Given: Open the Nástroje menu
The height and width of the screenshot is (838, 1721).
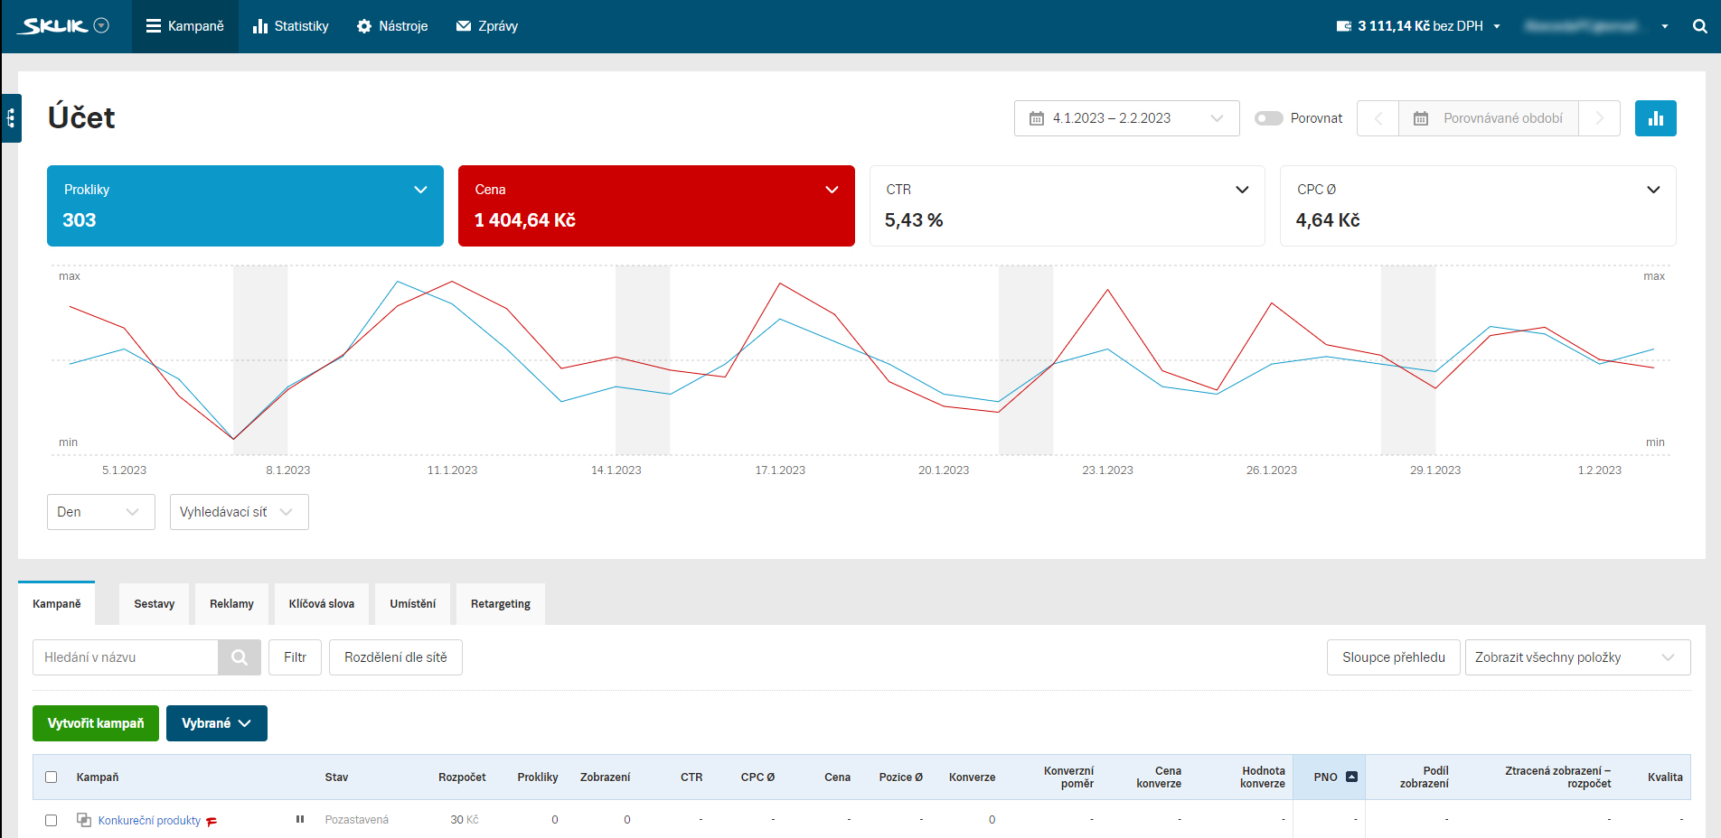Looking at the screenshot, I should tap(392, 26).
